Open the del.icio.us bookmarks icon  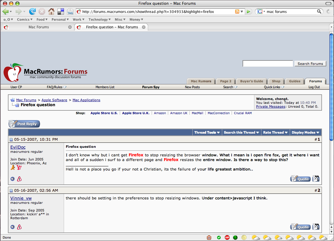[x=61, y=12]
